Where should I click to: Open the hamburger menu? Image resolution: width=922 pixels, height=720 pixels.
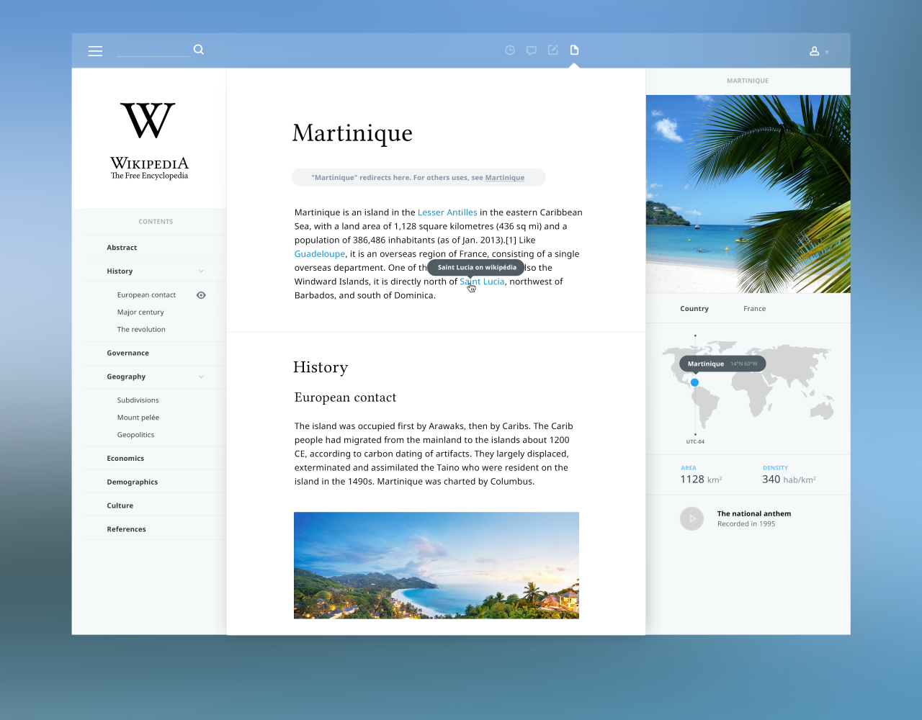tap(95, 51)
